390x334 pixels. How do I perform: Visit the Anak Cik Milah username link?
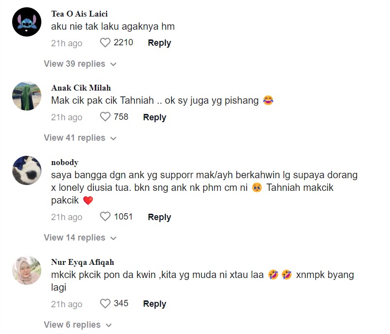pyautogui.click(x=81, y=88)
